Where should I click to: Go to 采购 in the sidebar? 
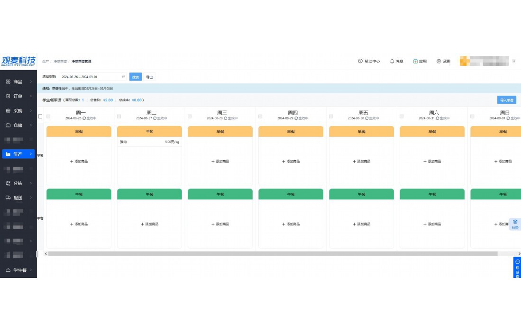[x=18, y=111]
